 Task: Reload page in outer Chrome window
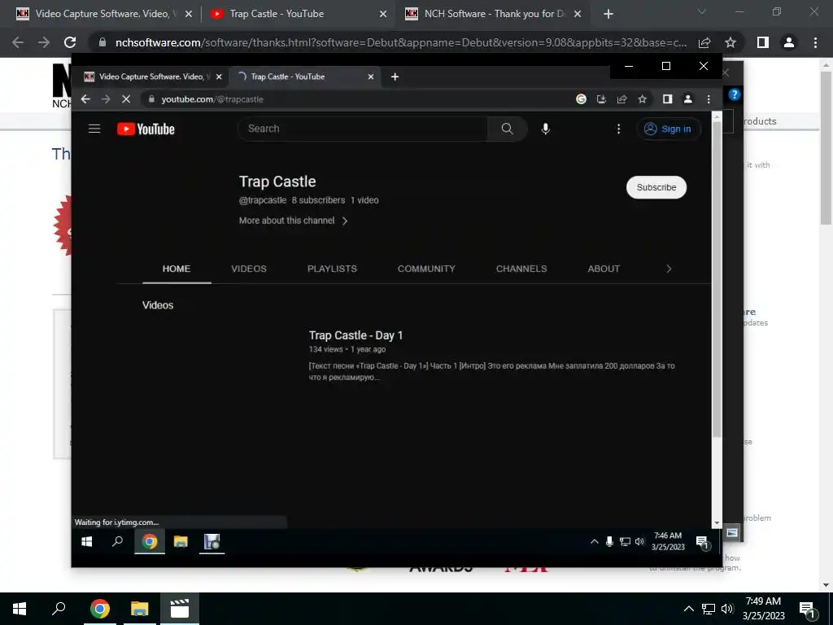coord(70,42)
